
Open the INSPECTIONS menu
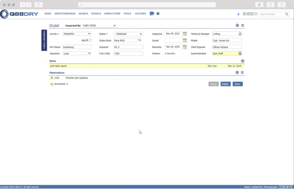[x=112, y=13]
